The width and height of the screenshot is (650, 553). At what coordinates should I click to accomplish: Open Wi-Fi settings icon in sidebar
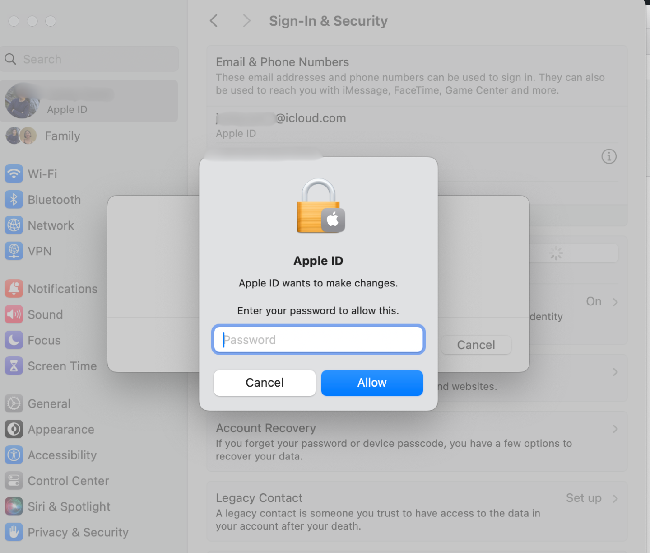[x=14, y=174]
